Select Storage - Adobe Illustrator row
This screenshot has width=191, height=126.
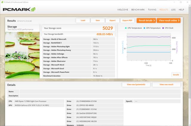[78, 61]
